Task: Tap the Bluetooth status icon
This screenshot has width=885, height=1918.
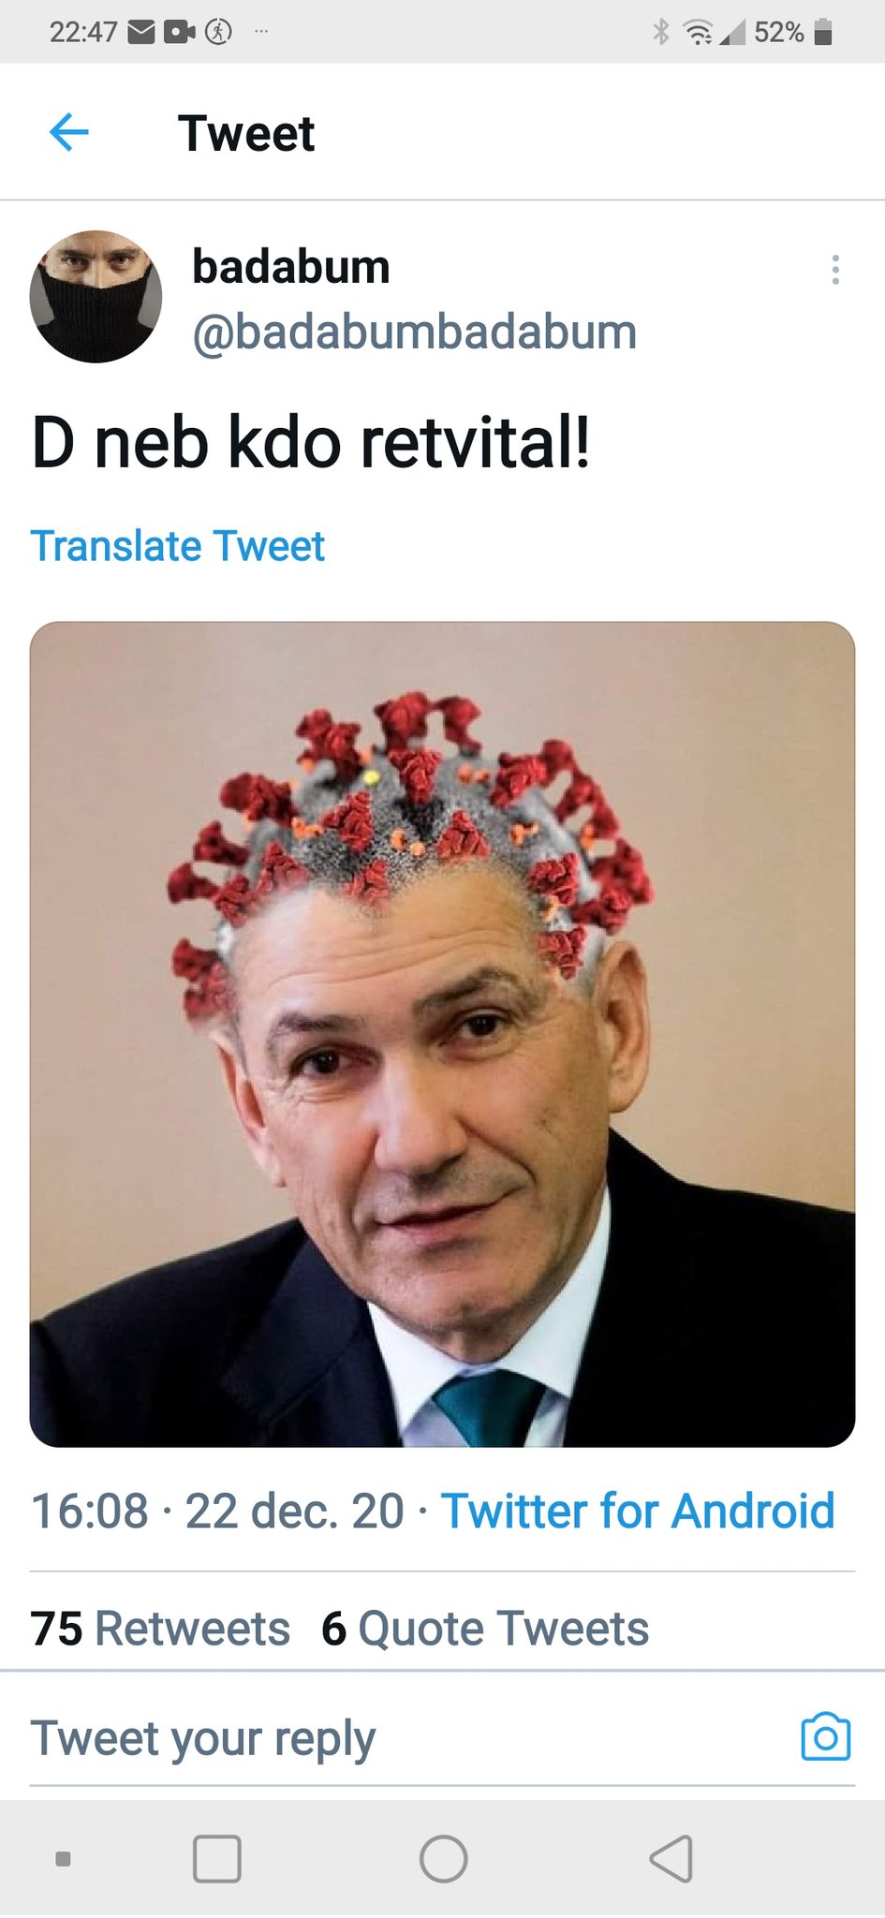Action: pyautogui.click(x=661, y=32)
